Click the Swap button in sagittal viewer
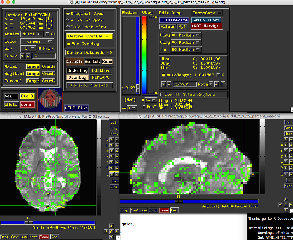The width and height of the screenshot is (293, 240). click(288, 128)
